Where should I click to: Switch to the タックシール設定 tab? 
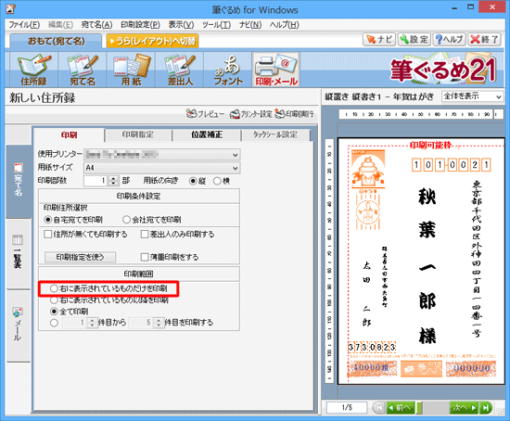pyautogui.click(x=275, y=135)
